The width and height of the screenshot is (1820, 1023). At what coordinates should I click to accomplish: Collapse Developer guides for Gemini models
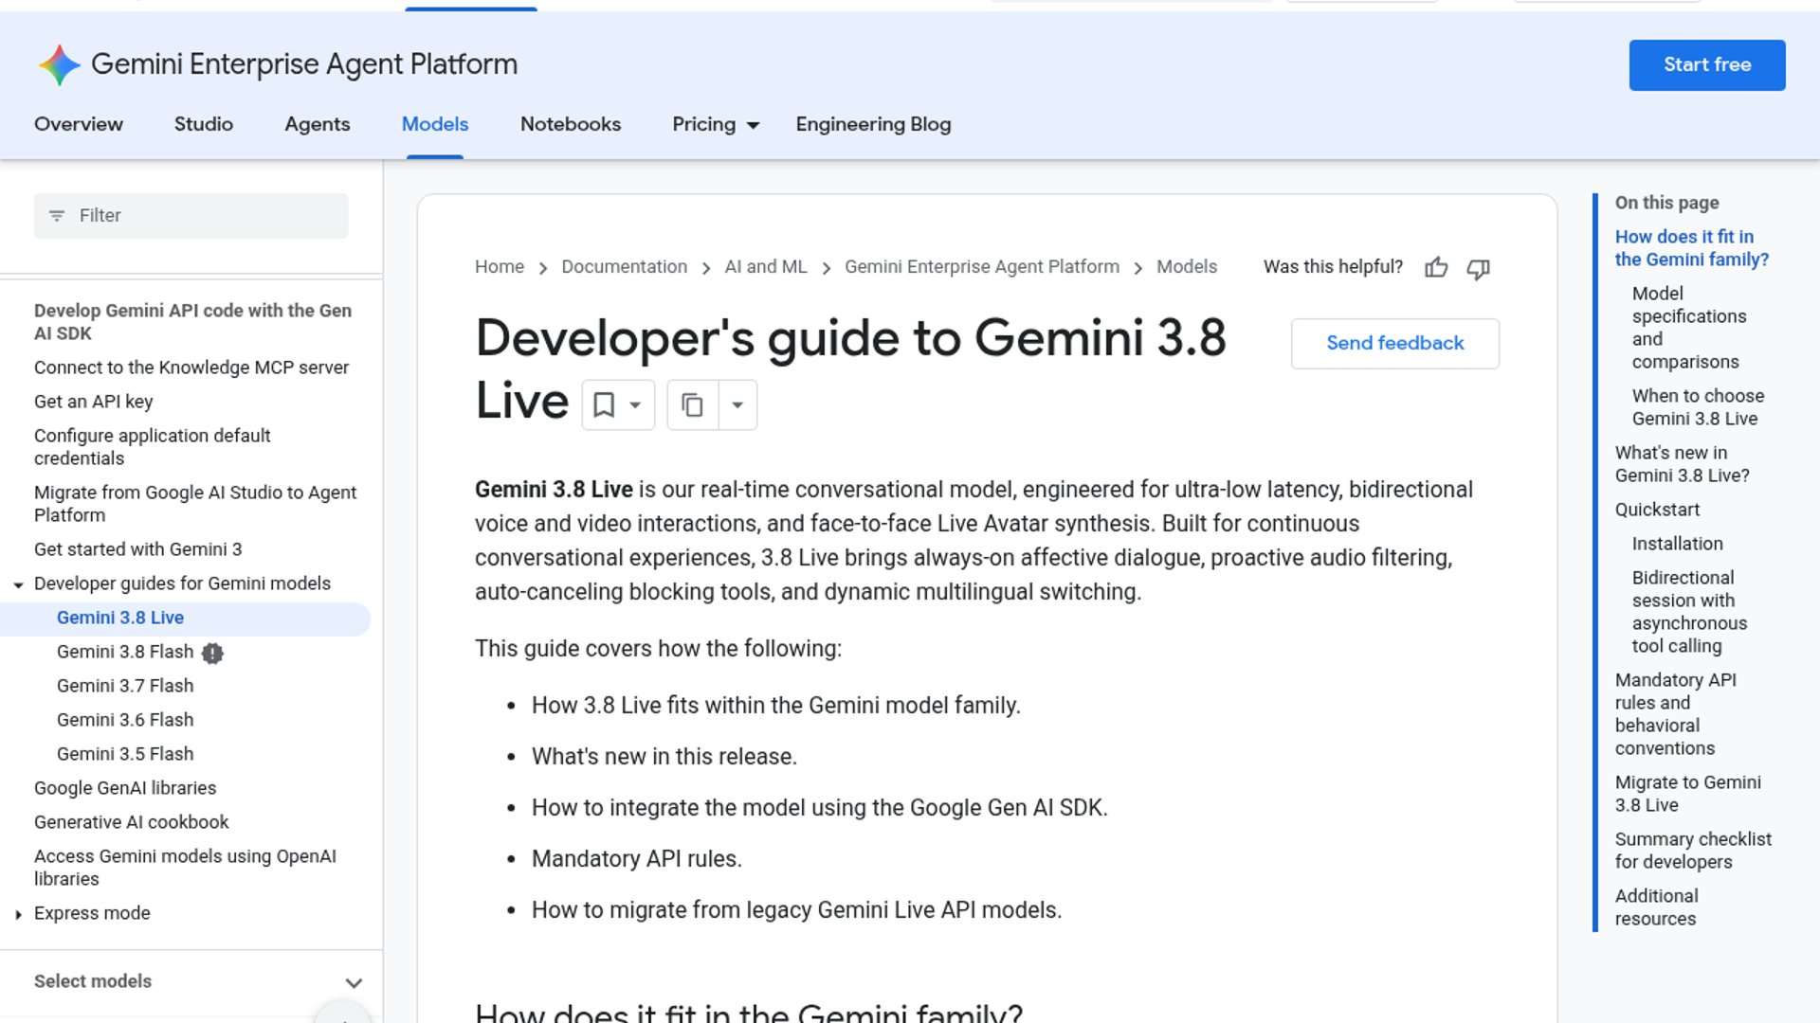click(x=18, y=584)
